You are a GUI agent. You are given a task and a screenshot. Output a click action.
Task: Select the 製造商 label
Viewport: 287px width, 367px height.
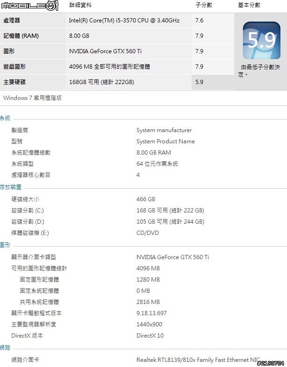coord(20,130)
